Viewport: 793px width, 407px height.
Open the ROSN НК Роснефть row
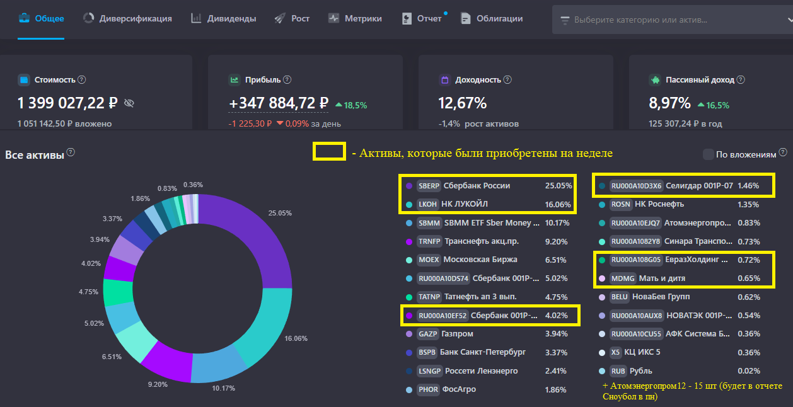[682, 204]
